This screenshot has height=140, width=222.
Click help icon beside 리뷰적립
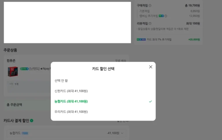(x=150, y=23)
